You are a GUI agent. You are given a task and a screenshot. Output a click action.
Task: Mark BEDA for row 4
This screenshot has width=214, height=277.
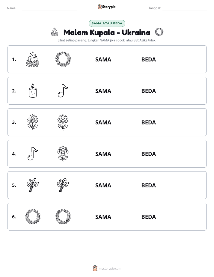[x=148, y=154]
